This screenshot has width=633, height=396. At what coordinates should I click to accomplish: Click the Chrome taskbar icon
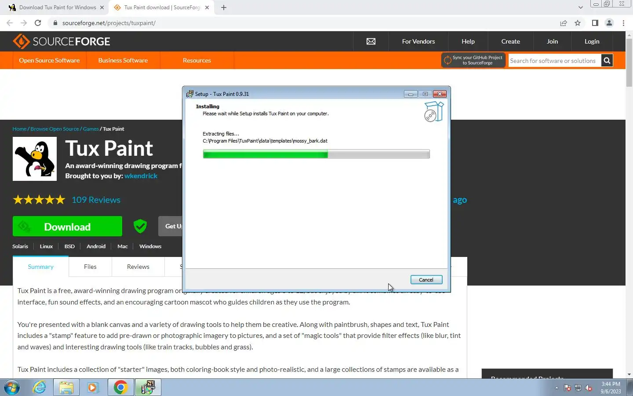click(x=120, y=388)
